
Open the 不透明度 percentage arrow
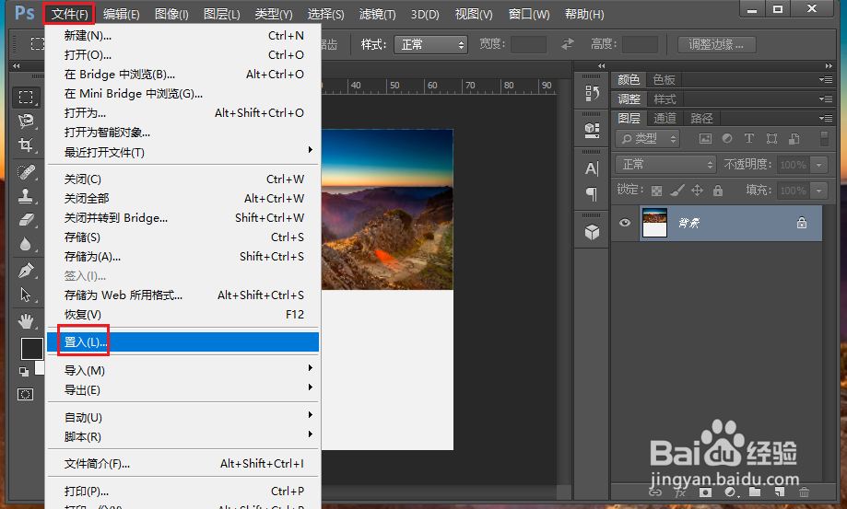(x=819, y=165)
